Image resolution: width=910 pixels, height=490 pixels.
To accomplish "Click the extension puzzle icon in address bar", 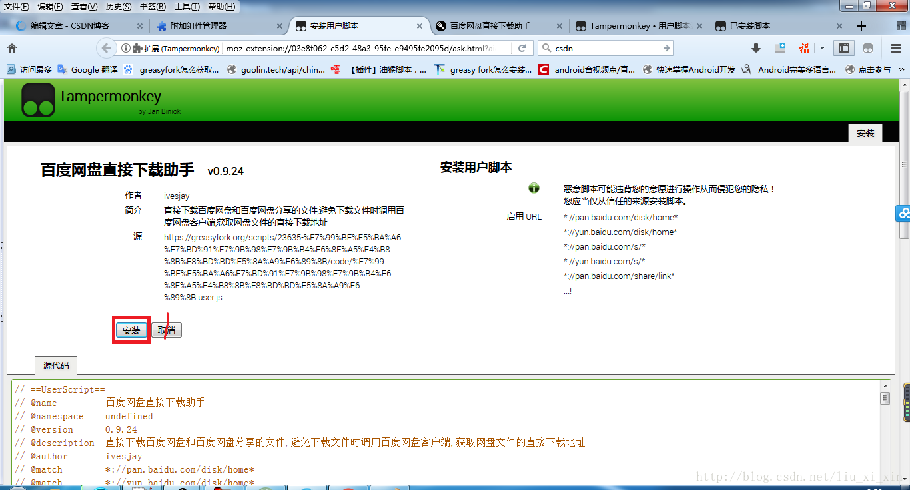I will (137, 48).
